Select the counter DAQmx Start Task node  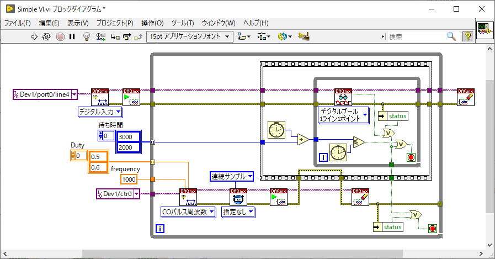[x=279, y=197]
